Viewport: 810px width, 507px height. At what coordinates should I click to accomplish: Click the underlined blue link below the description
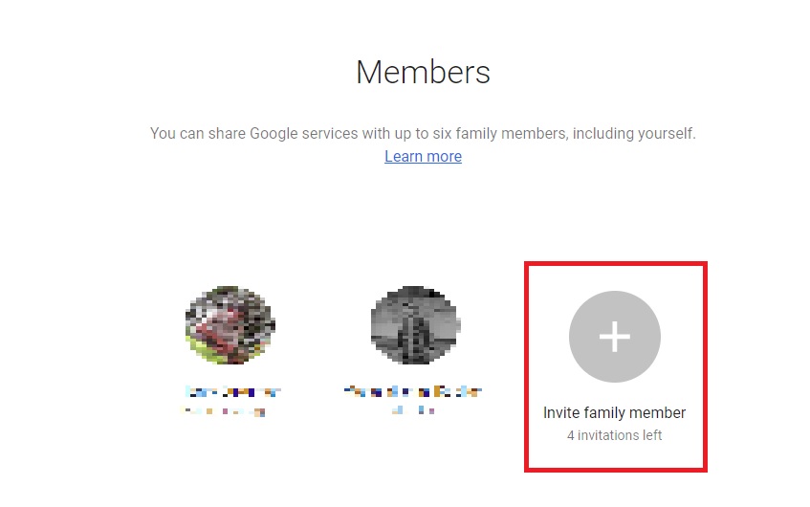pyautogui.click(x=423, y=156)
